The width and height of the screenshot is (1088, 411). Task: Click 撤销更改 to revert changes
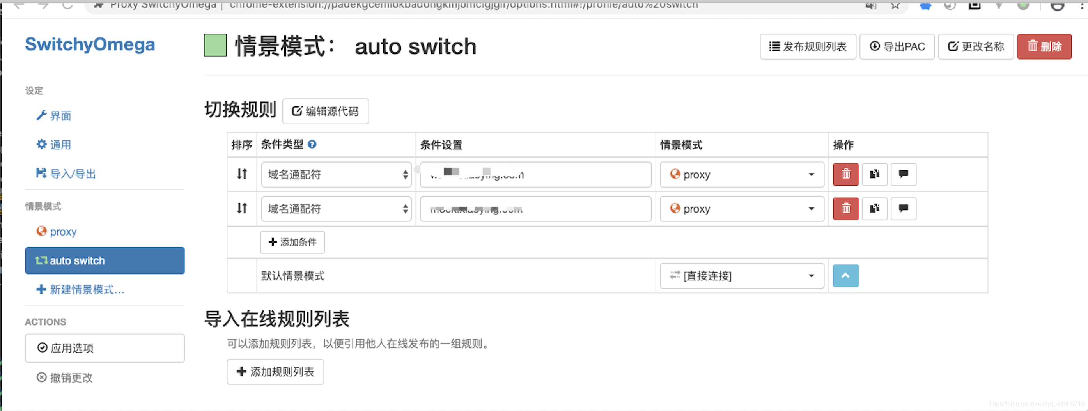[x=65, y=377]
